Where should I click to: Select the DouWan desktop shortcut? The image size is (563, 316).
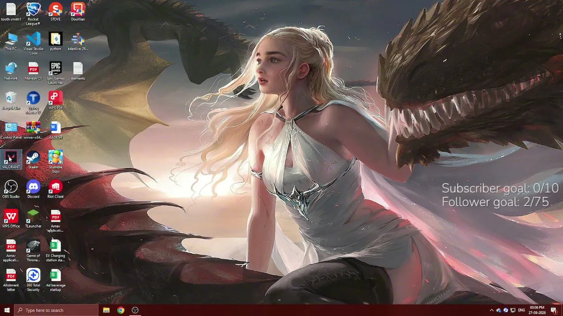(x=78, y=12)
